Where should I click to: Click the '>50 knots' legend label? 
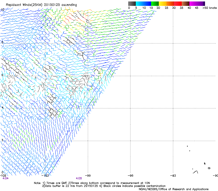pos(209,8)
